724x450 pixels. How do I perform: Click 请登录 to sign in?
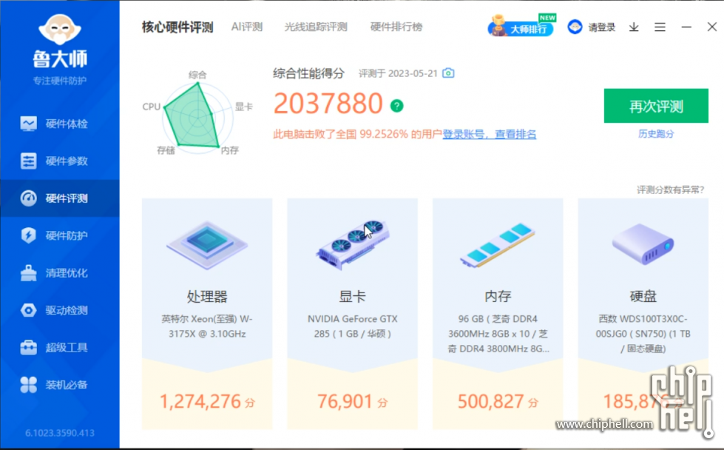(602, 27)
